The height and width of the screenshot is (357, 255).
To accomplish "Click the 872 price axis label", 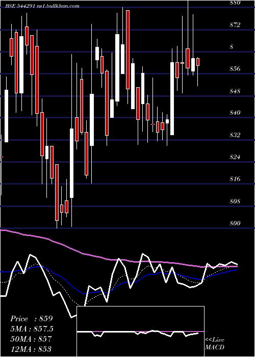I will tap(235, 25).
